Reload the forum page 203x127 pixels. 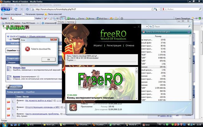pyautogui.click(x=16, y=9)
